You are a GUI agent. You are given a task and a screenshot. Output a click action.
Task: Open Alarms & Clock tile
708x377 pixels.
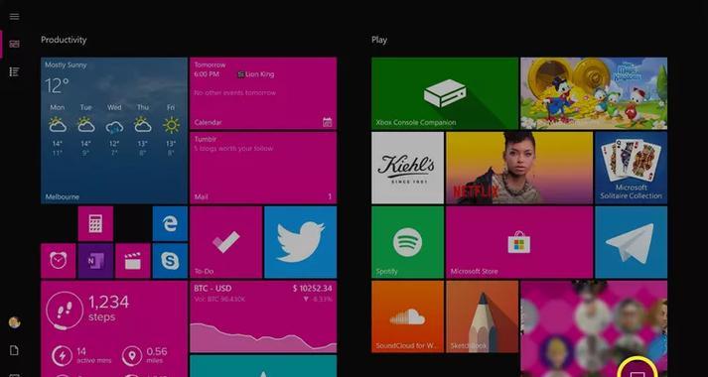59,261
